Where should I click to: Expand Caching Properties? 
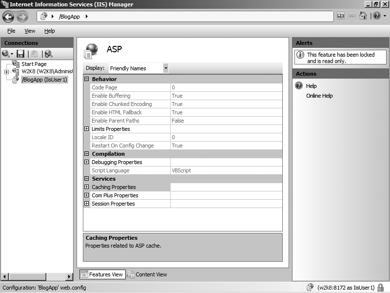coord(87,187)
